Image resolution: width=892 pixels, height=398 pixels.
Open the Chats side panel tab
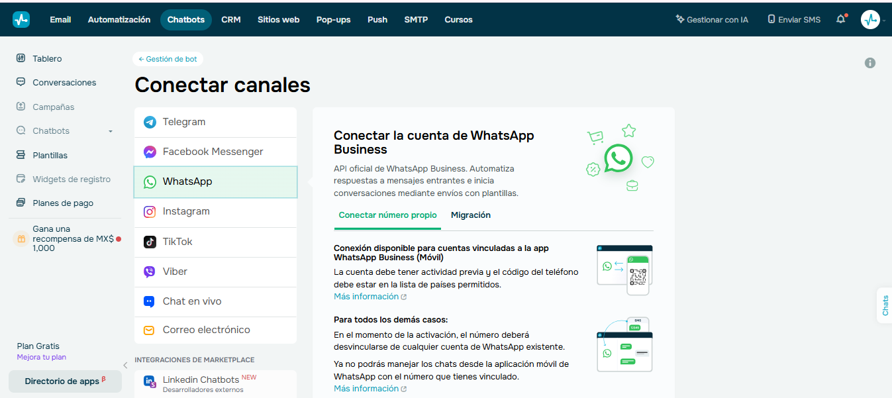coord(885,306)
